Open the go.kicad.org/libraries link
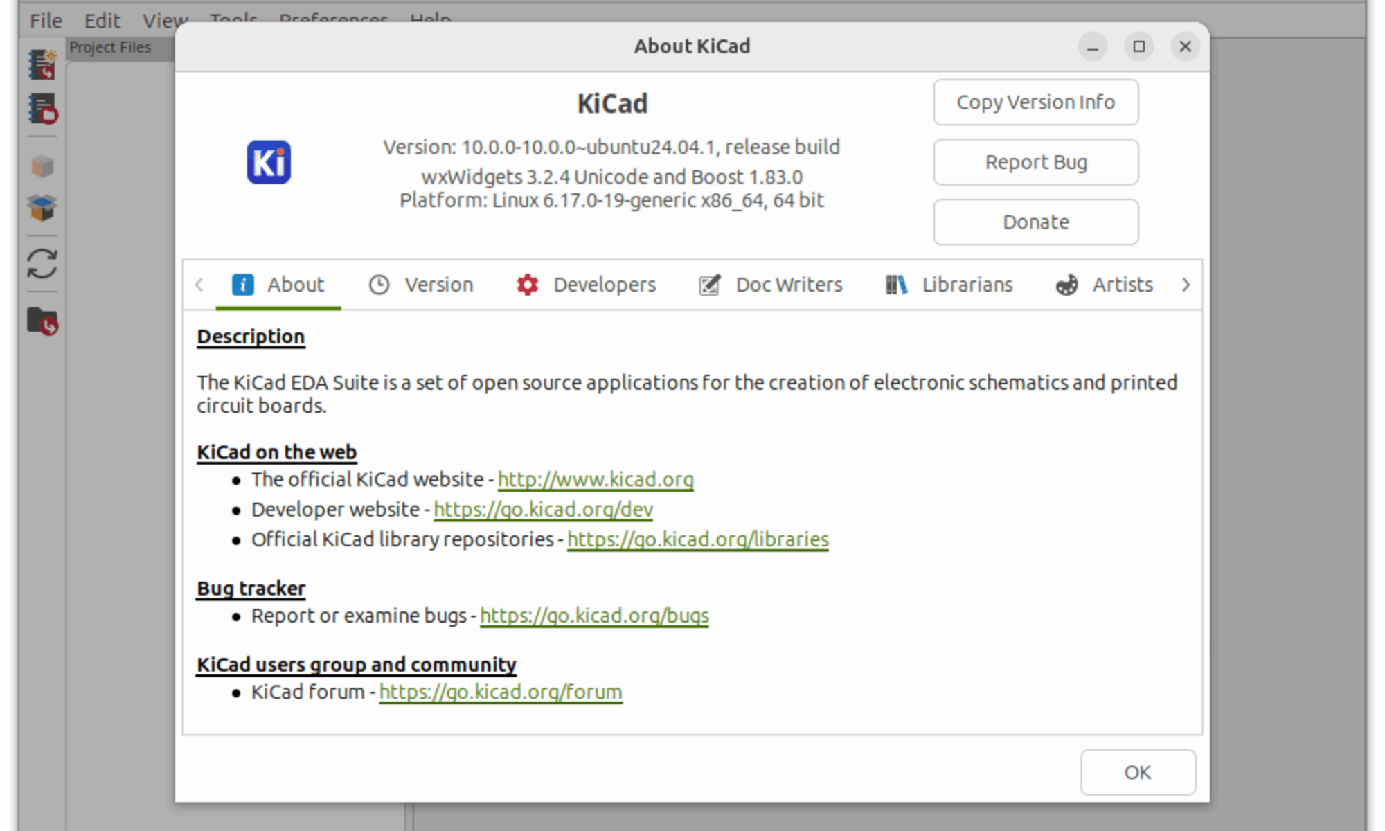 point(697,539)
